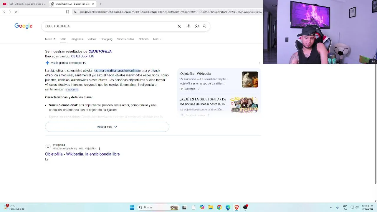Bookmark this page icon in address bar
This screenshot has width=377, height=212.
coord(67,12)
